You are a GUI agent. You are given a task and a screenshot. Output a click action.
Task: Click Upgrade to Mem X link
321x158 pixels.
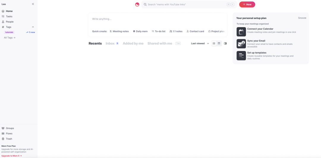[x=12, y=156]
